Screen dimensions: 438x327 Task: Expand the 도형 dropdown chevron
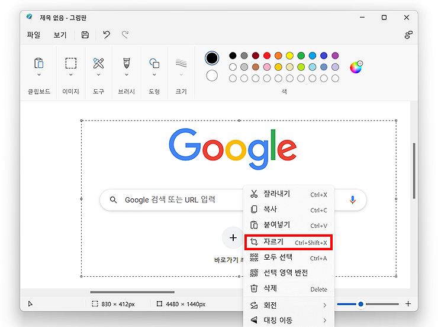pyautogui.click(x=154, y=74)
